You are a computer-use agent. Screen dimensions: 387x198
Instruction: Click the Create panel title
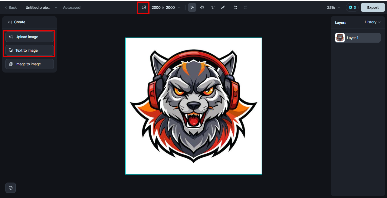pos(20,22)
